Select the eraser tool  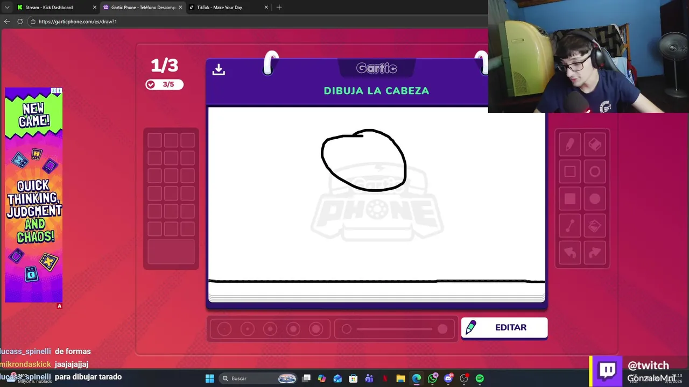tap(595, 145)
